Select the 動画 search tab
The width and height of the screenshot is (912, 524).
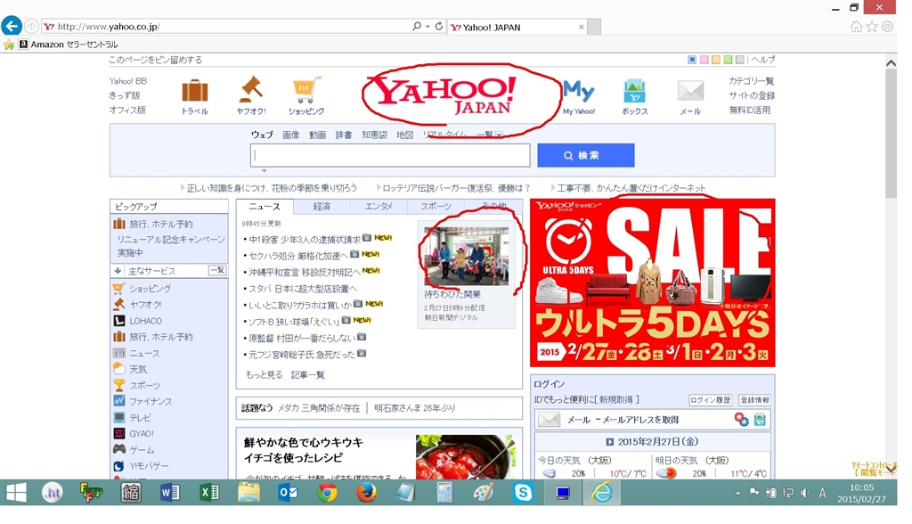pos(317,135)
